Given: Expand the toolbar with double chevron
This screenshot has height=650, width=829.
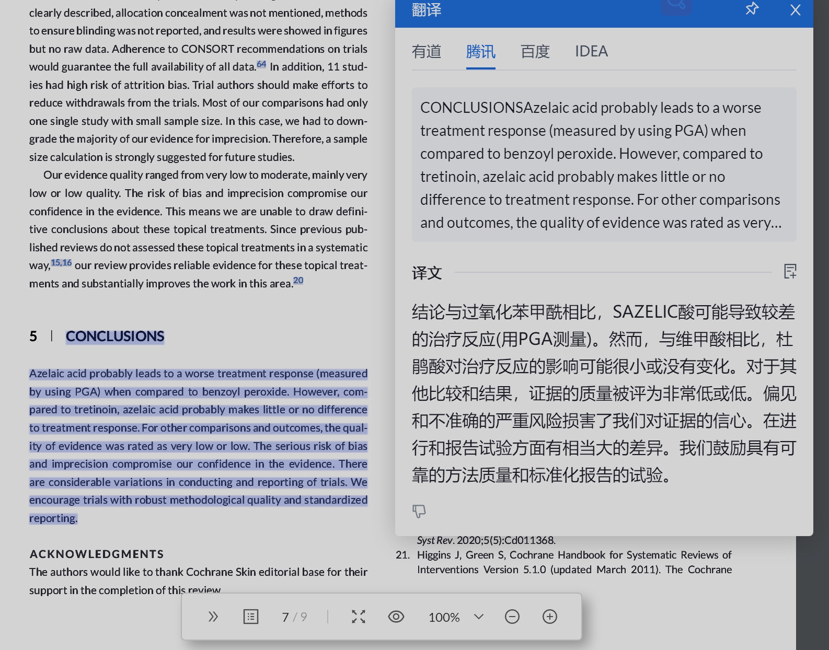Looking at the screenshot, I should tap(213, 617).
